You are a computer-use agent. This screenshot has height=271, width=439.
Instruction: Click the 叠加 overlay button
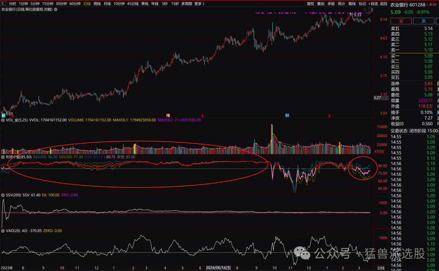pyautogui.click(x=321, y=4)
